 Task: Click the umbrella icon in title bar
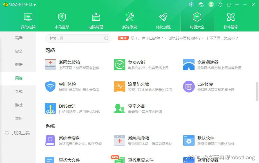(201, 4)
